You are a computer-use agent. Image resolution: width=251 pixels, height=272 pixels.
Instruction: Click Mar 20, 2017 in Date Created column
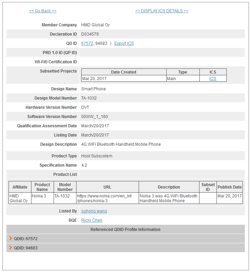pyautogui.click(x=124, y=79)
